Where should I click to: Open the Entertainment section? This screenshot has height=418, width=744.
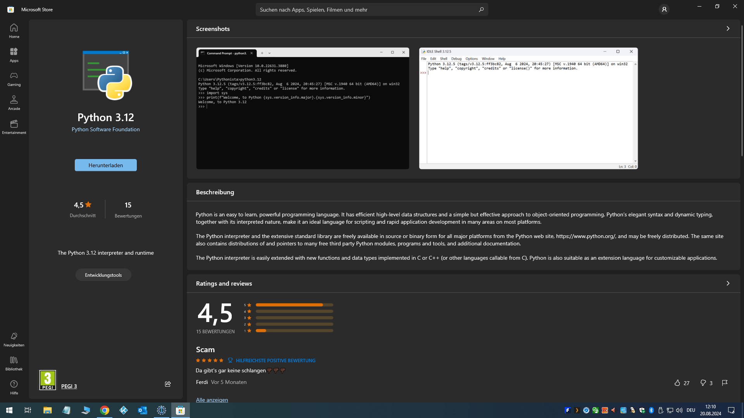point(14,127)
